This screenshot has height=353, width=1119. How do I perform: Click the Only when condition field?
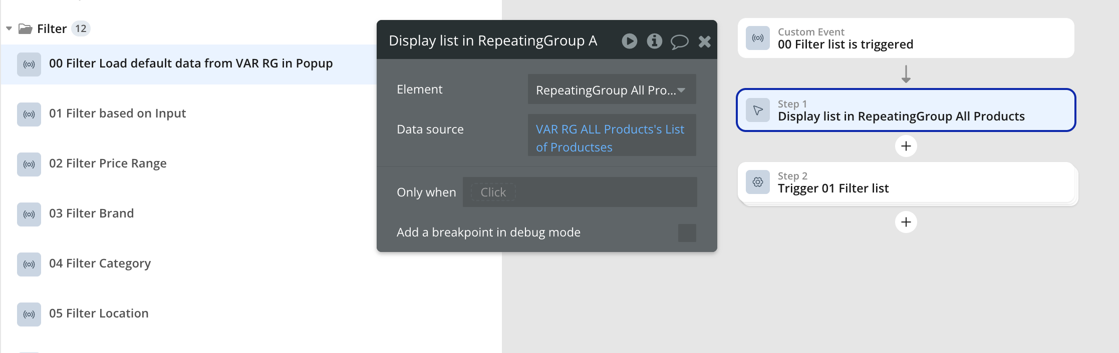pyautogui.click(x=580, y=192)
